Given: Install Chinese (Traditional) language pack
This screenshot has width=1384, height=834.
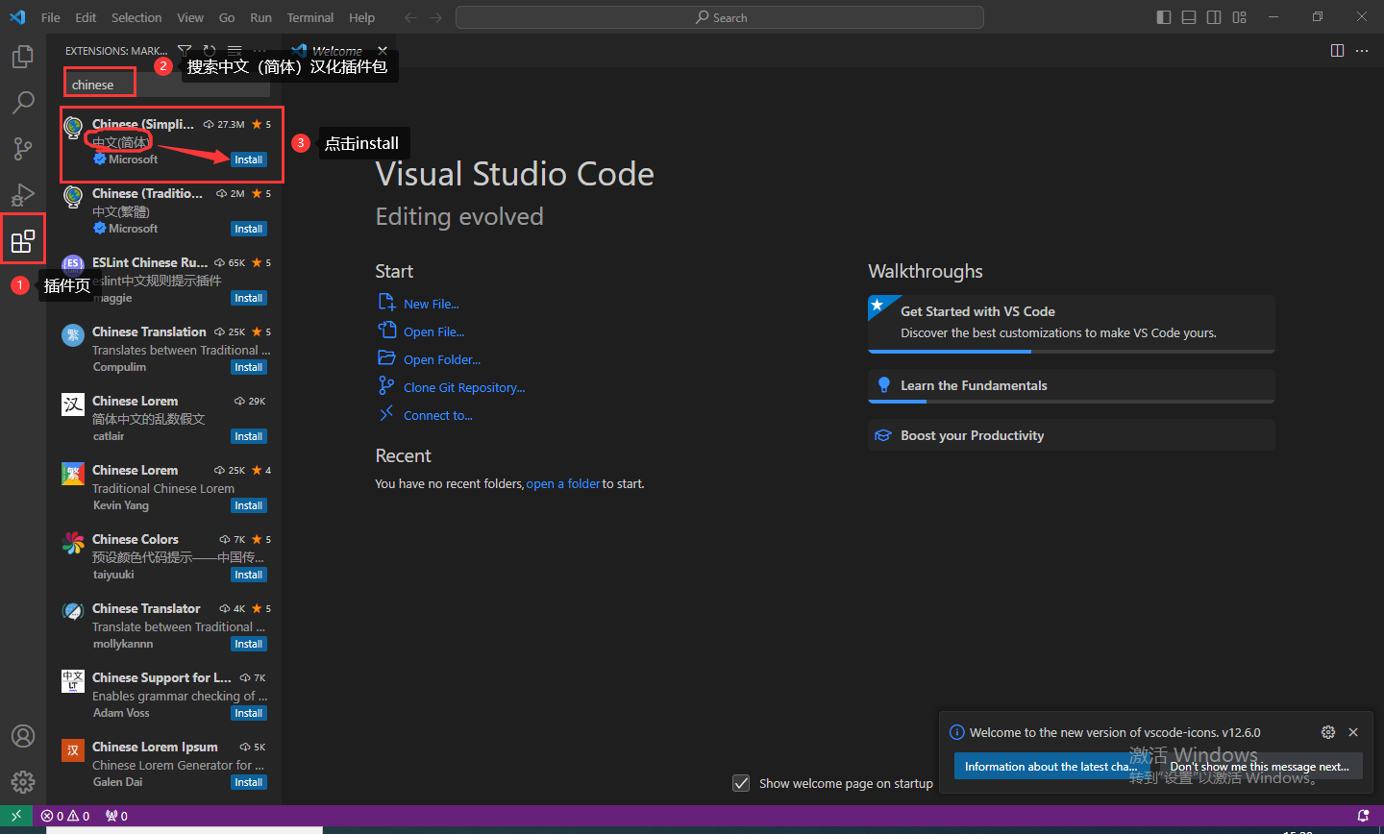Looking at the screenshot, I should click(x=249, y=229).
